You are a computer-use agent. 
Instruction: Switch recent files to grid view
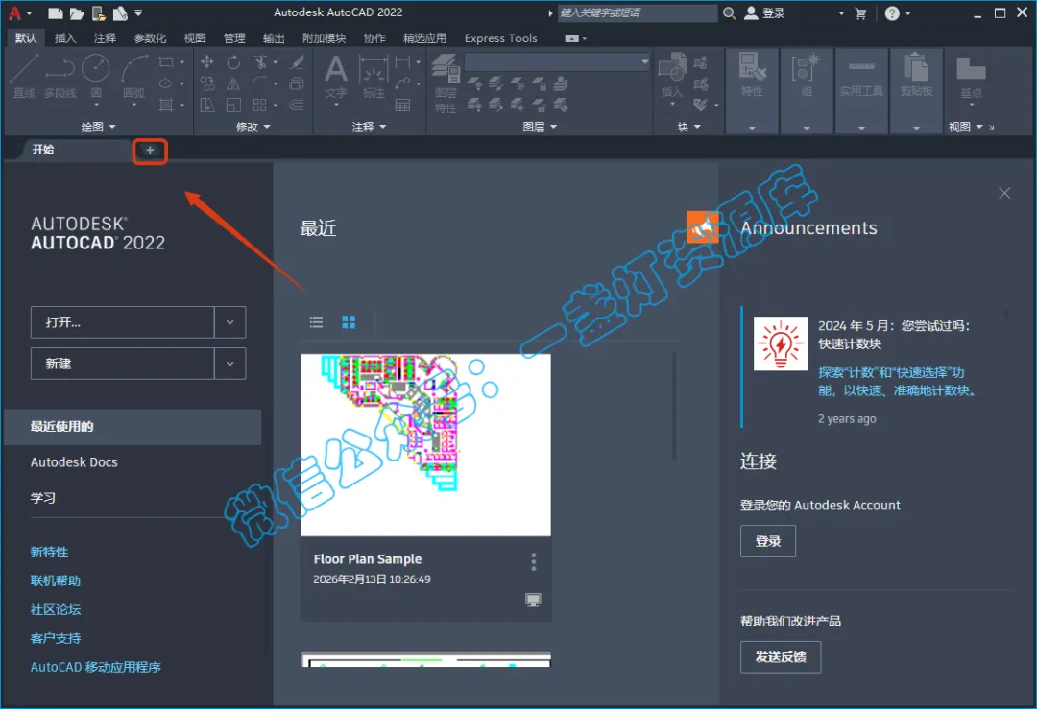coord(349,322)
